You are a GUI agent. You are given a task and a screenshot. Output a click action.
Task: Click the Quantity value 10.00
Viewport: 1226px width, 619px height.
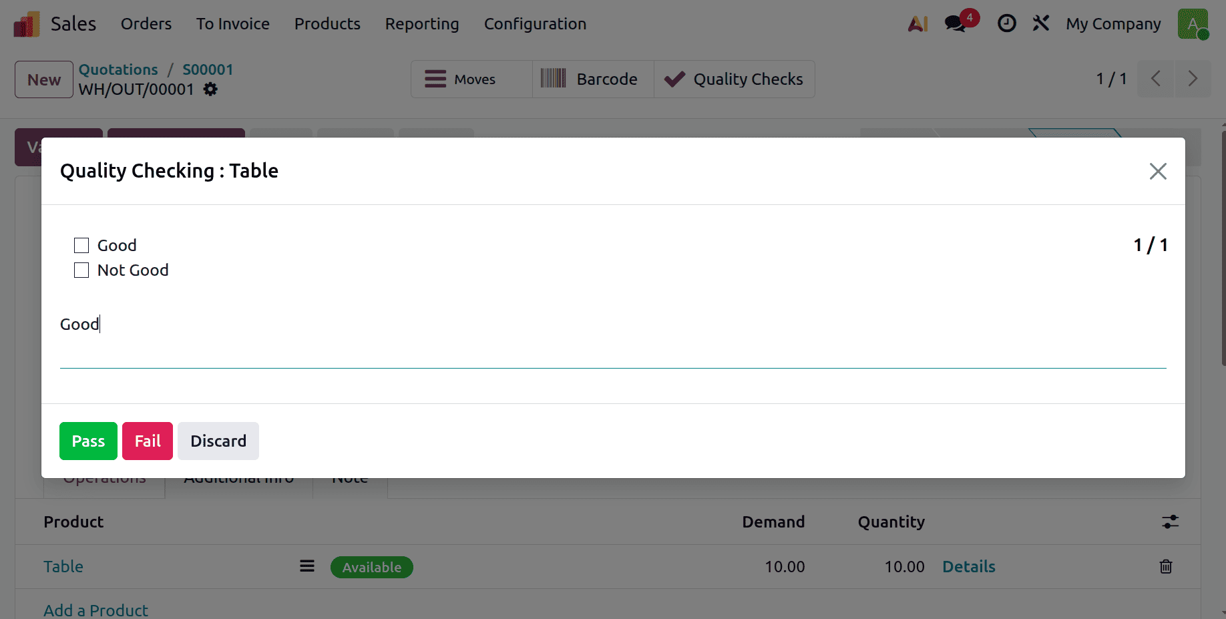(x=905, y=567)
